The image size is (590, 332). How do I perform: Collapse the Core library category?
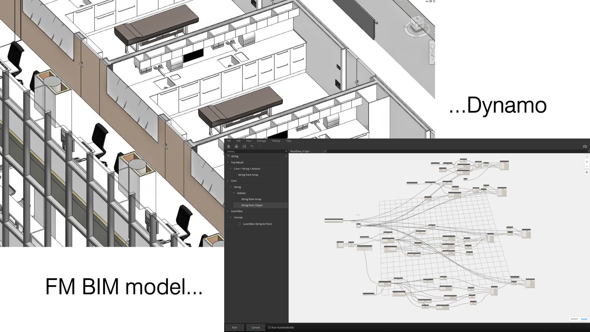pyautogui.click(x=228, y=181)
